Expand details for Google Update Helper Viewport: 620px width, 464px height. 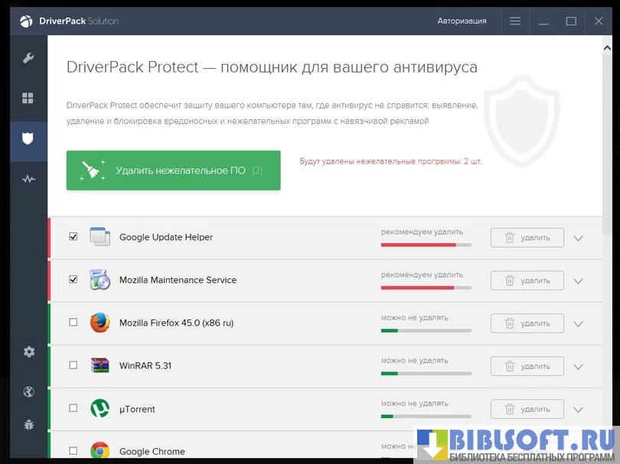click(578, 238)
